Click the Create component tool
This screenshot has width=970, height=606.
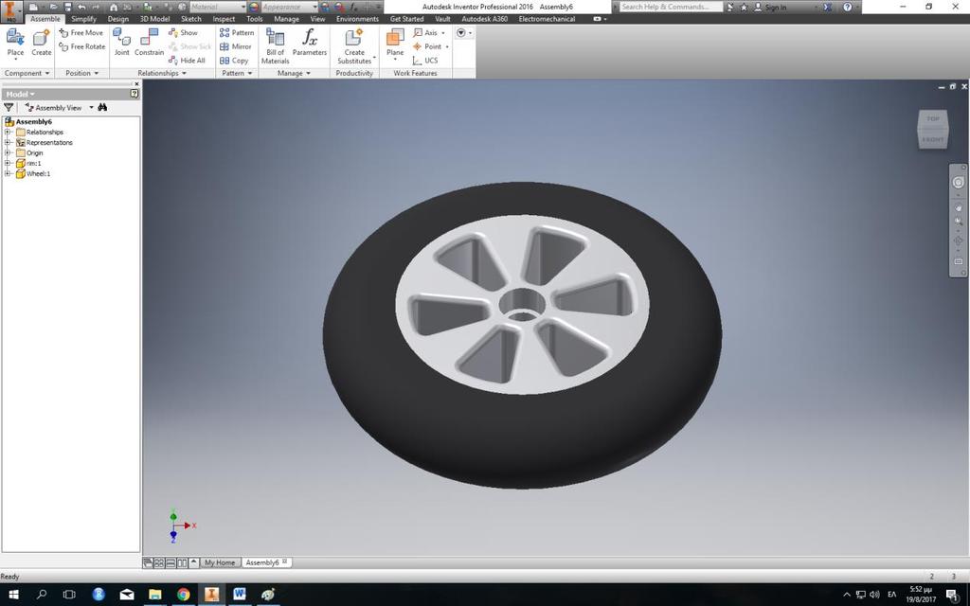(42, 44)
